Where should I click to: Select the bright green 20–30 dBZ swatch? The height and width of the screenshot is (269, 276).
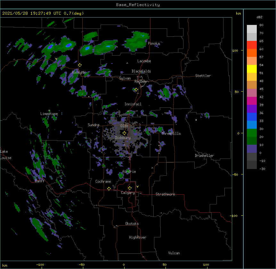(x=252, y=133)
